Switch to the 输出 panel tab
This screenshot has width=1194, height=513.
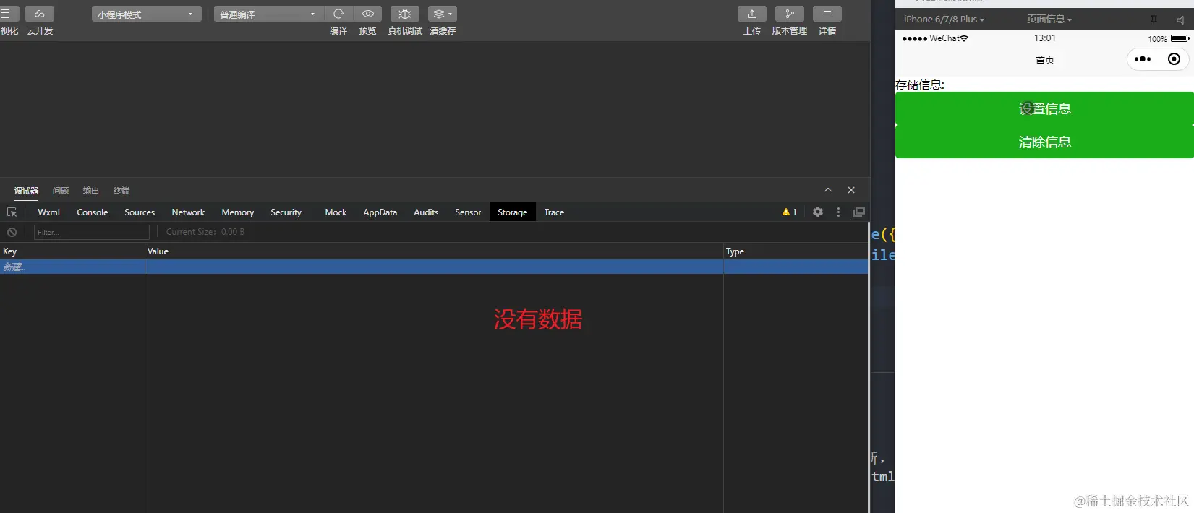coord(91,191)
